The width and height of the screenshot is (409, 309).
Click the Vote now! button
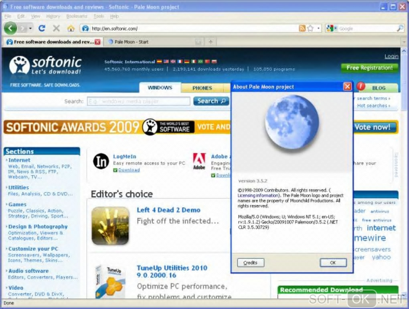coord(374,127)
